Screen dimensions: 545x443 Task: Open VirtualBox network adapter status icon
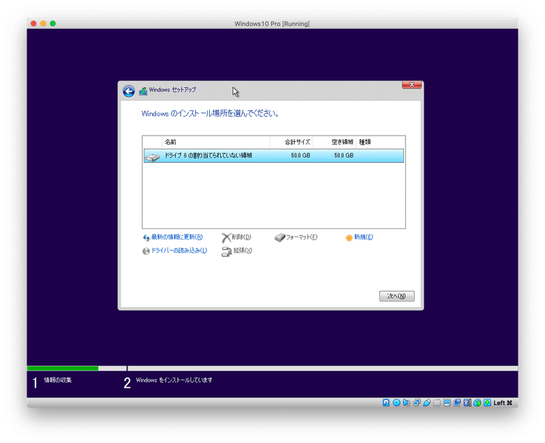coord(416,402)
